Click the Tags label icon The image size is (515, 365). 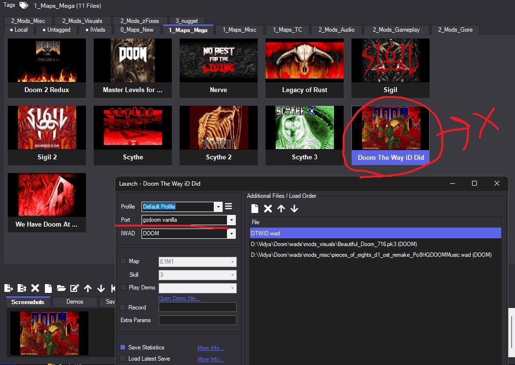[x=23, y=5]
